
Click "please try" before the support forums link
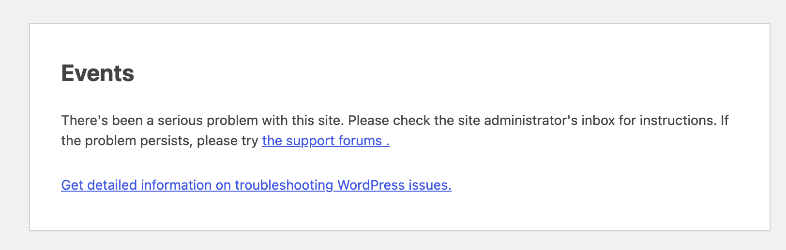coord(227,141)
